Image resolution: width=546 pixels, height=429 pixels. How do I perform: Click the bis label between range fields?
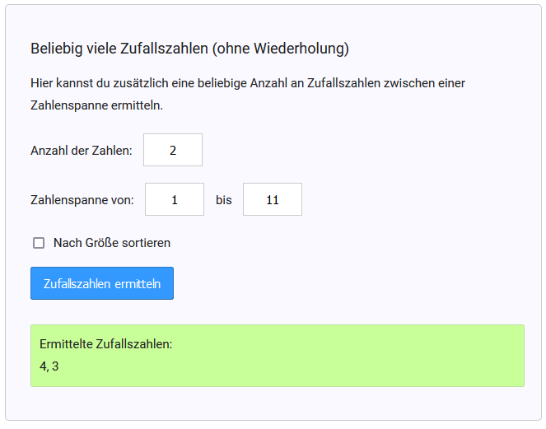point(223,200)
